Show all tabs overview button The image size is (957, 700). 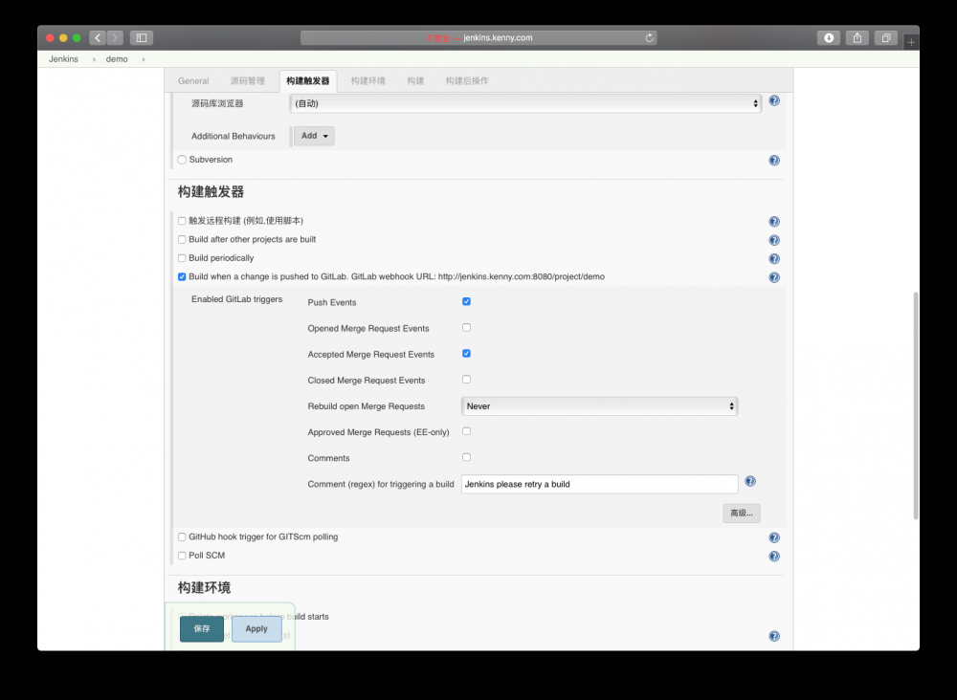tap(885, 38)
